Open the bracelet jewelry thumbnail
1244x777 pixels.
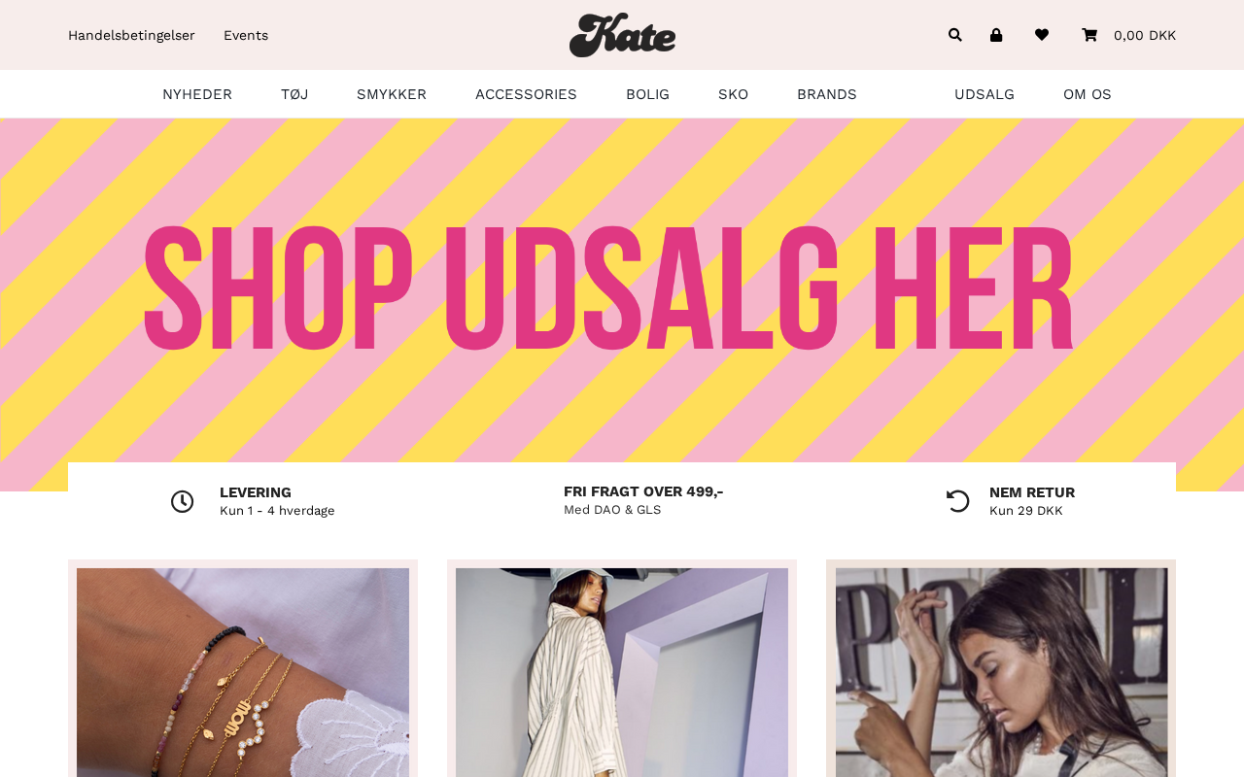point(243,672)
